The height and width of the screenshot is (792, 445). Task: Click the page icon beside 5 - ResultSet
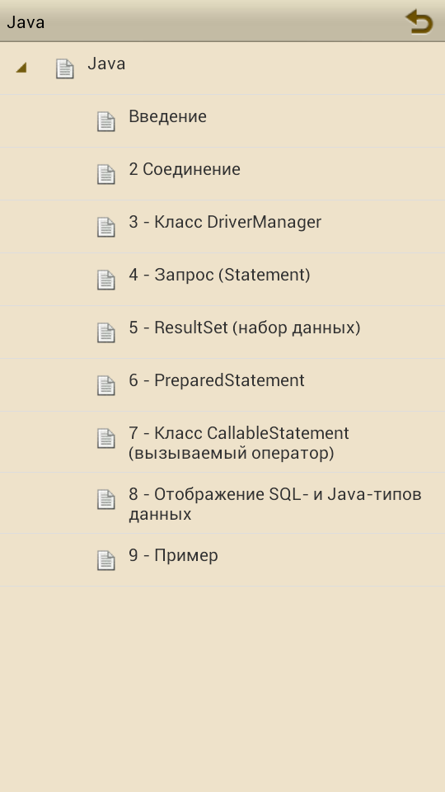(106, 332)
